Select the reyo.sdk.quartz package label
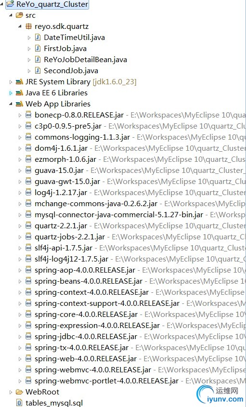246x407 pixels. (x=62, y=26)
